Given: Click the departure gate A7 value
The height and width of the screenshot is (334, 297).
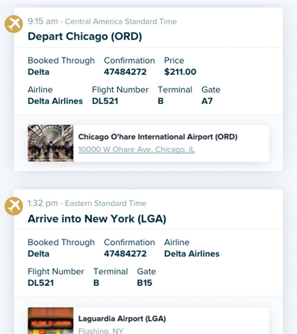Looking at the screenshot, I should coord(207,101).
